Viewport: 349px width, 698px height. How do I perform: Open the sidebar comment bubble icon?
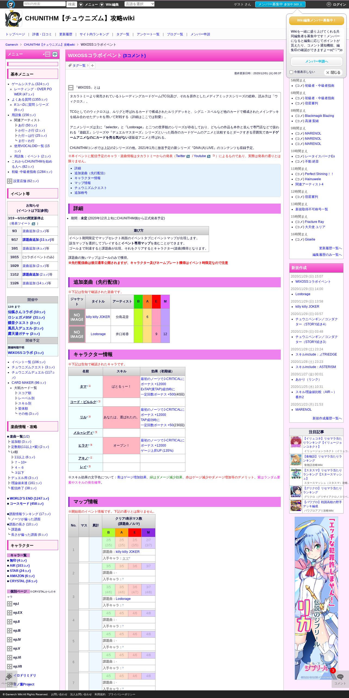coord(55,54)
